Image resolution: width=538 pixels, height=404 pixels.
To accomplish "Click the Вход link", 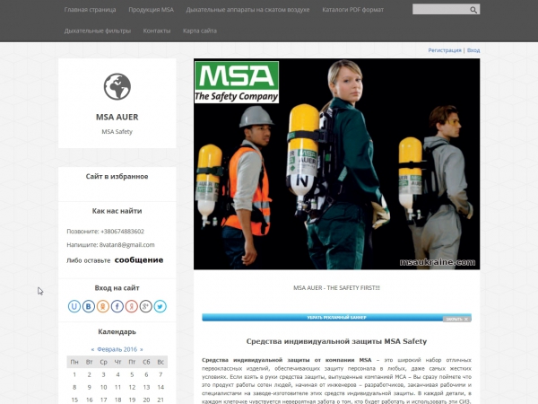I will (473, 50).
